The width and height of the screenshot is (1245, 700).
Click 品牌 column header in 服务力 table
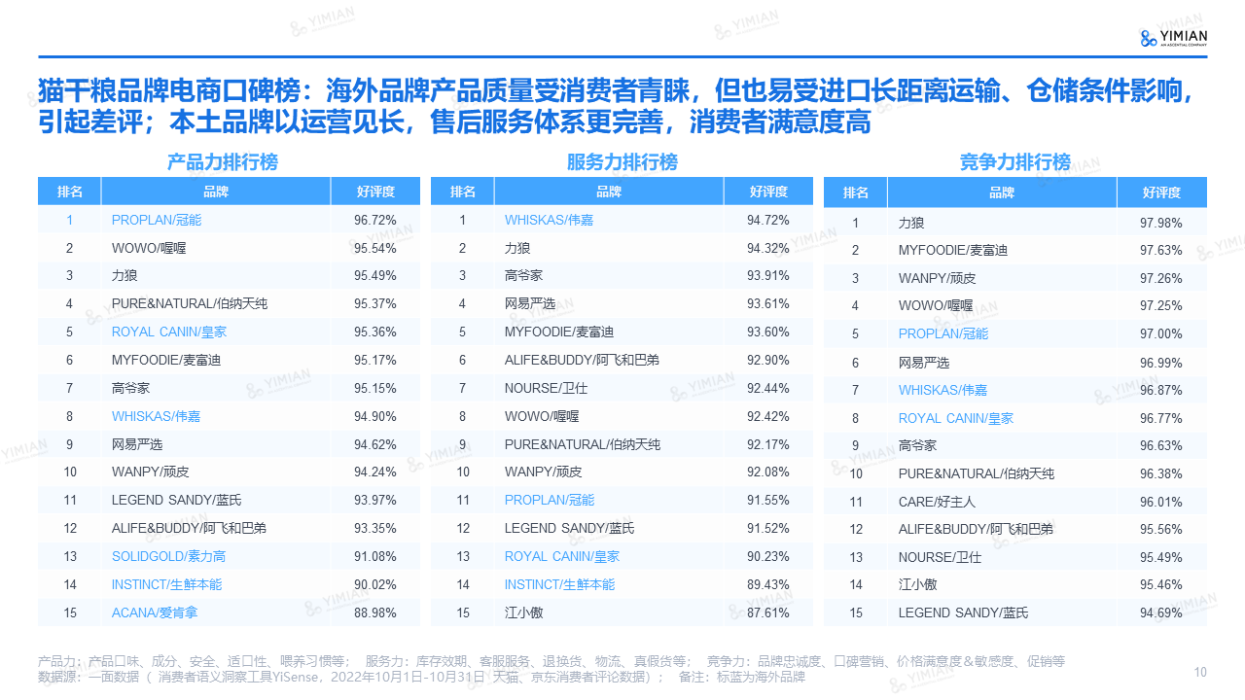click(609, 192)
